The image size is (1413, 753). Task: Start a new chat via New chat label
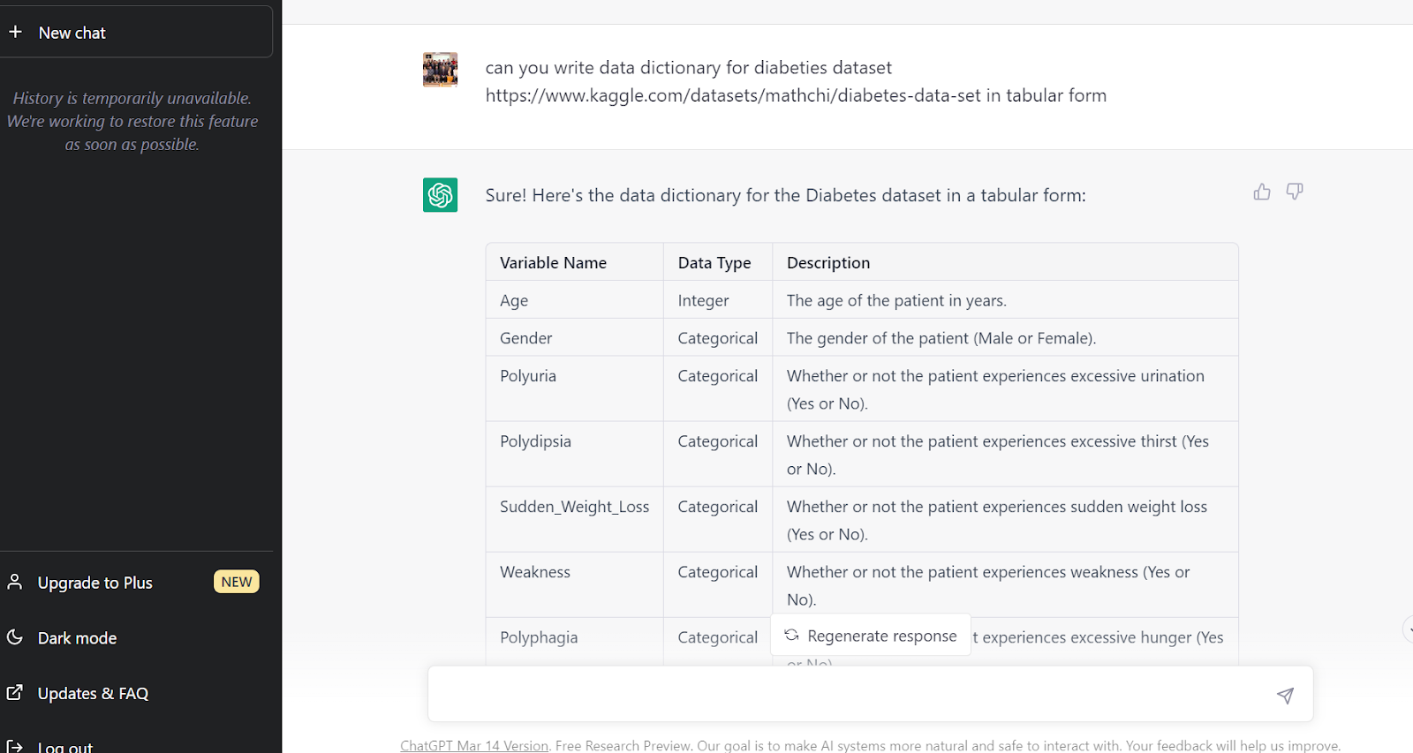click(x=72, y=33)
